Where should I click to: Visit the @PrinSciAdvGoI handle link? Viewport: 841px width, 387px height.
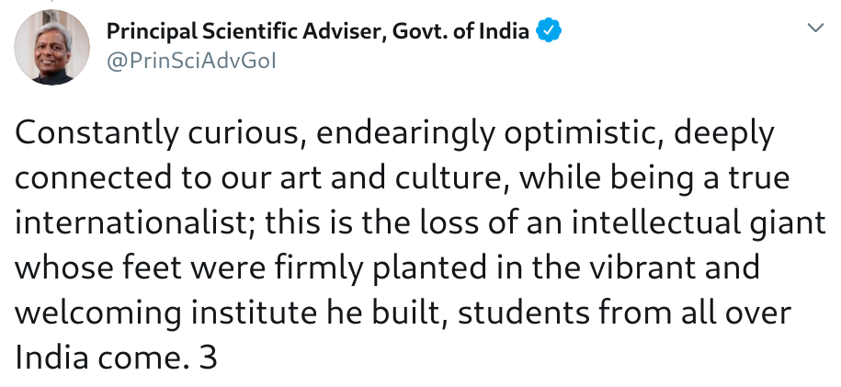coord(191,62)
